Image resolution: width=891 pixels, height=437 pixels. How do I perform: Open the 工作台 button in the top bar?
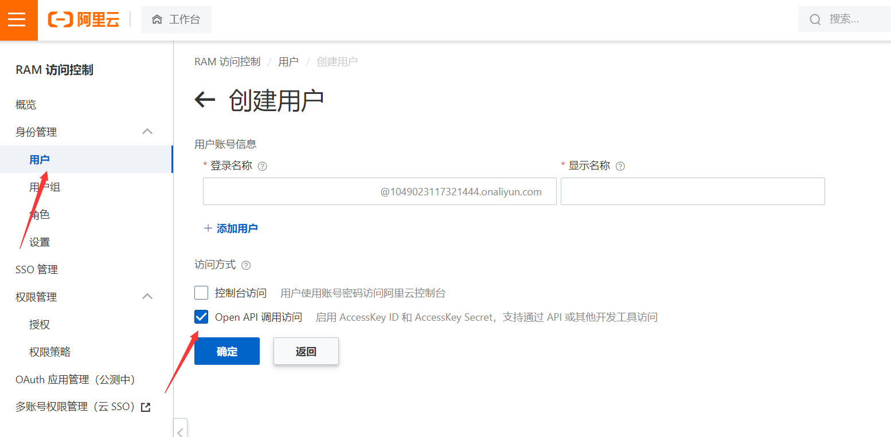176,19
